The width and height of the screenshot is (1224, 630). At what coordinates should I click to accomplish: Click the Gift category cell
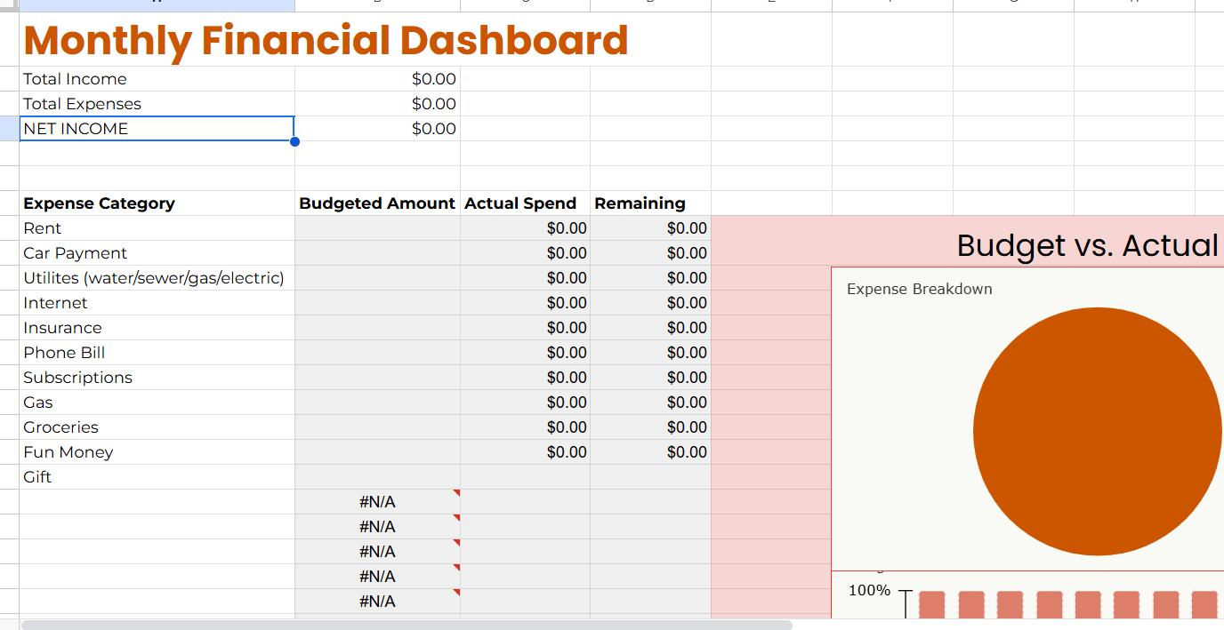[x=157, y=477]
